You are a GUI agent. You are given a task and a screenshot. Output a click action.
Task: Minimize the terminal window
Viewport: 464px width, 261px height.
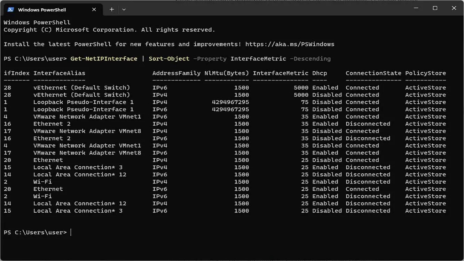coord(416,8)
